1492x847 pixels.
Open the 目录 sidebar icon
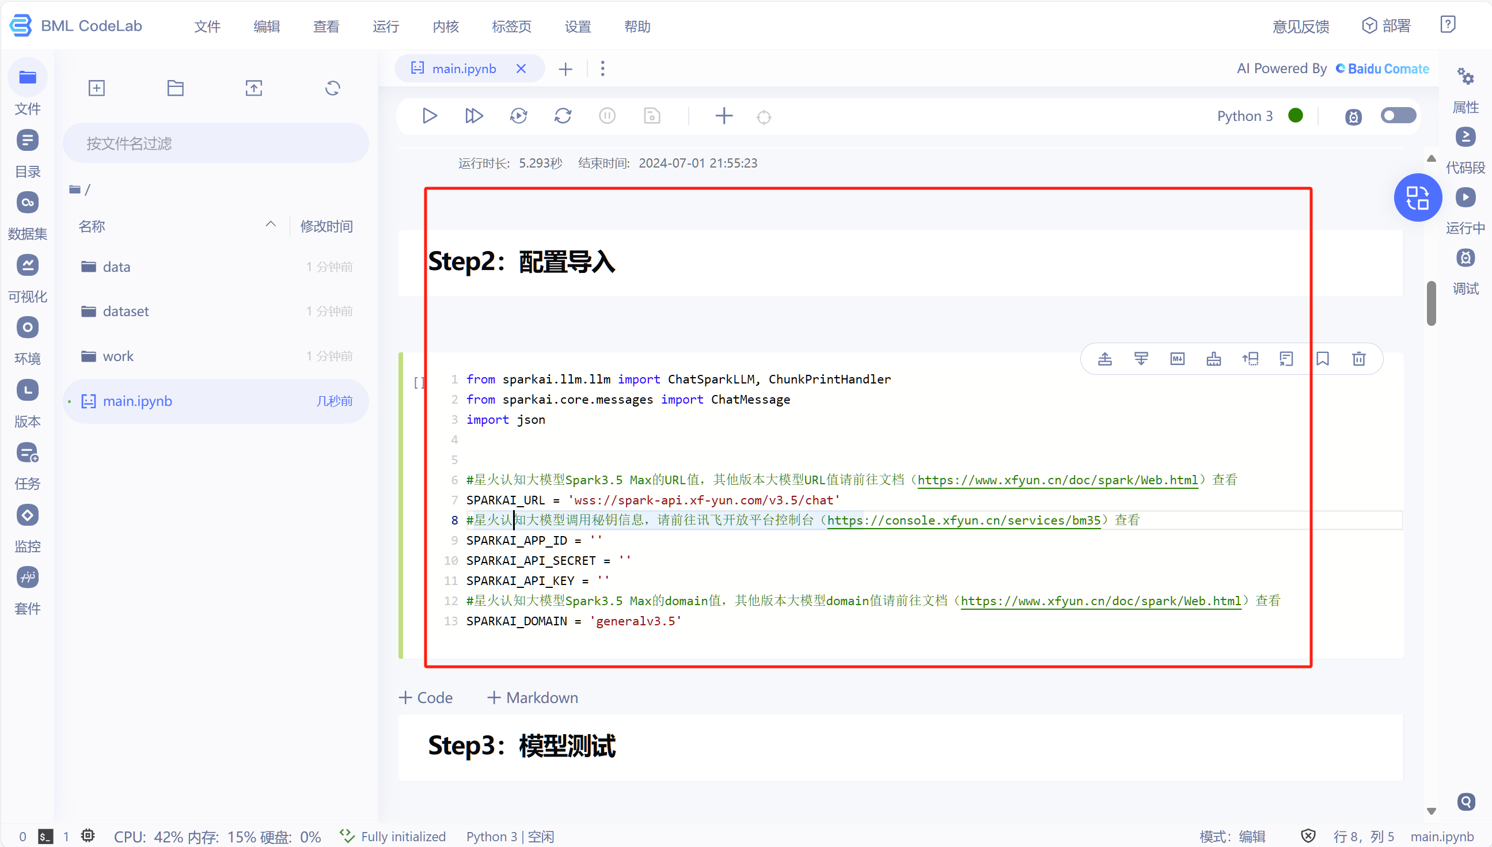pos(27,140)
